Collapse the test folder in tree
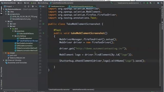The width and height of the screenshot is (164, 92). [8, 26]
